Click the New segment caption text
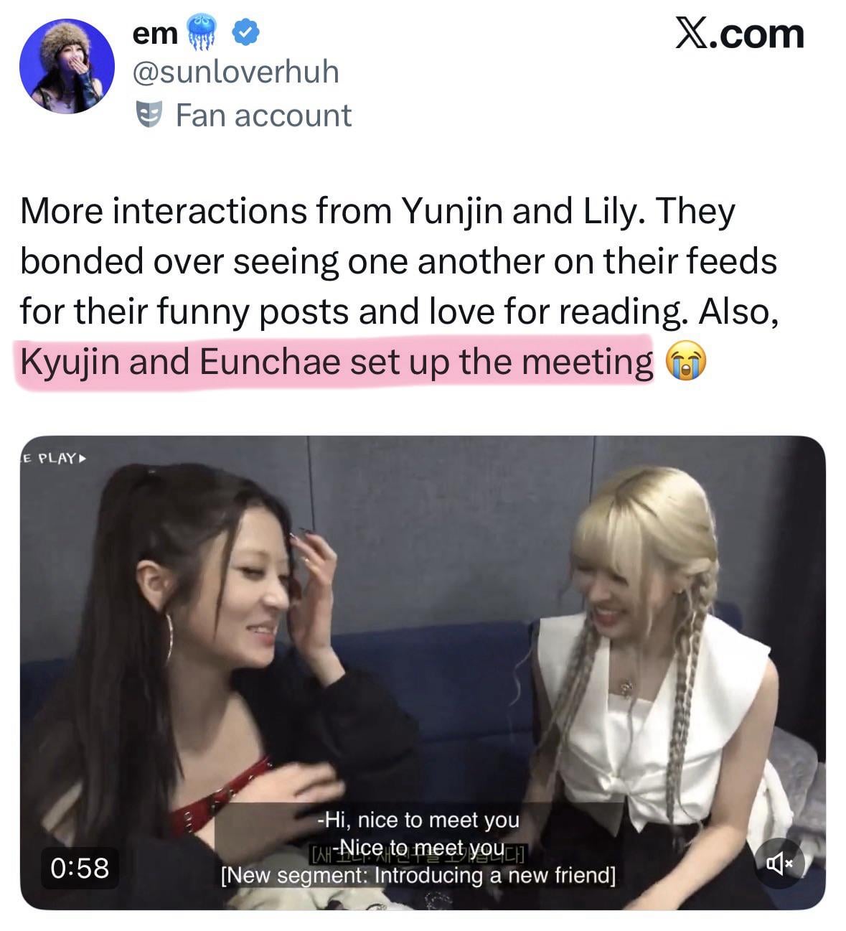Viewport: 846px width, 931px height. (x=418, y=875)
